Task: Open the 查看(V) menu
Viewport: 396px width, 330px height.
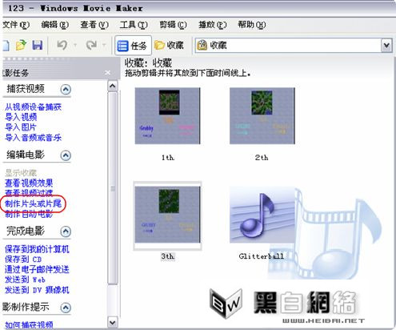Action: click(x=94, y=25)
